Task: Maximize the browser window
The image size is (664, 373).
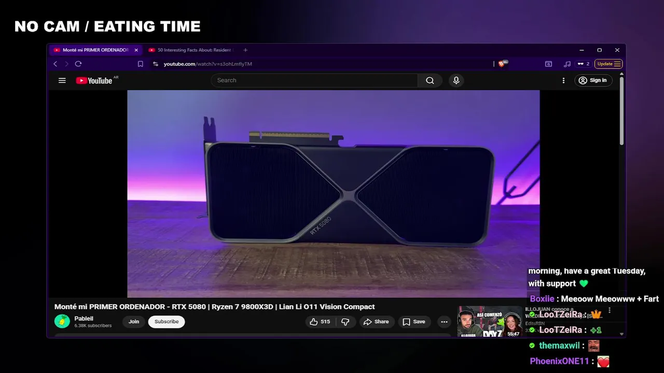Action: point(599,50)
